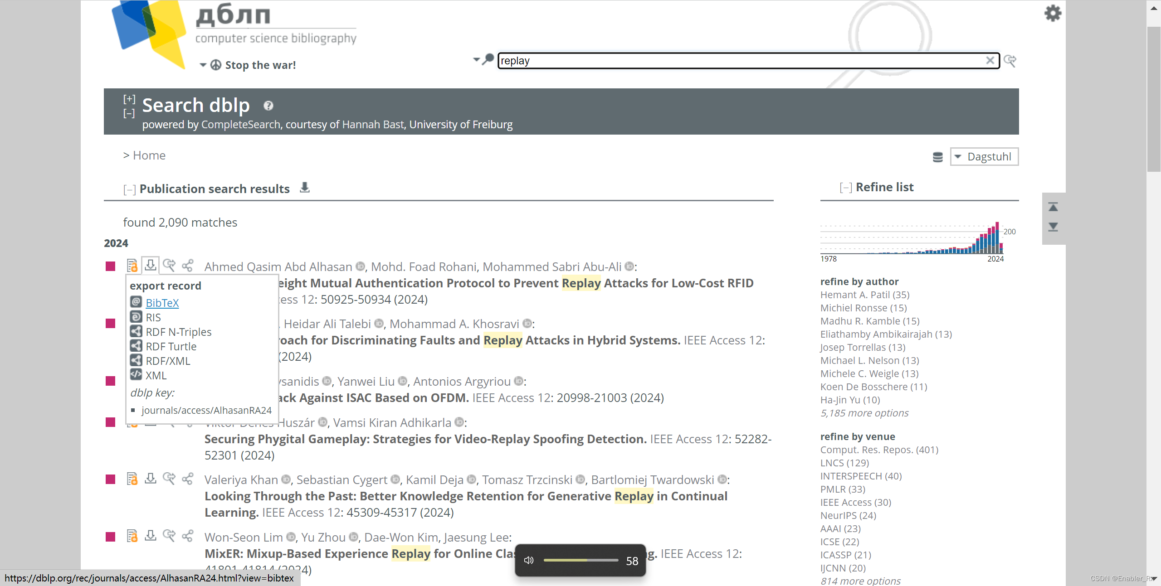This screenshot has width=1161, height=586.
Task: Open the Dagstuhl mirror dropdown
Action: [x=984, y=157]
